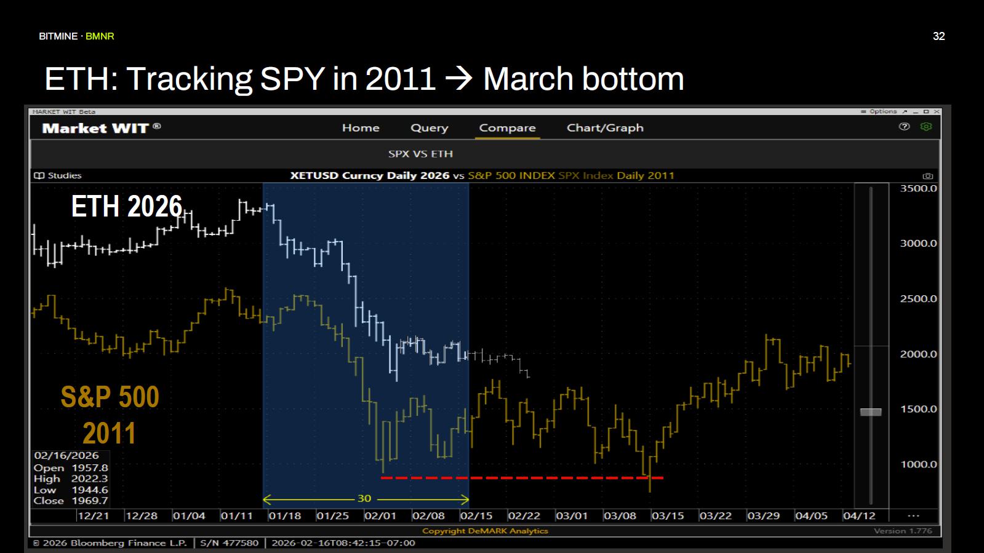This screenshot has height=553, width=984.
Task: Click the help question mark icon
Action: 904,127
